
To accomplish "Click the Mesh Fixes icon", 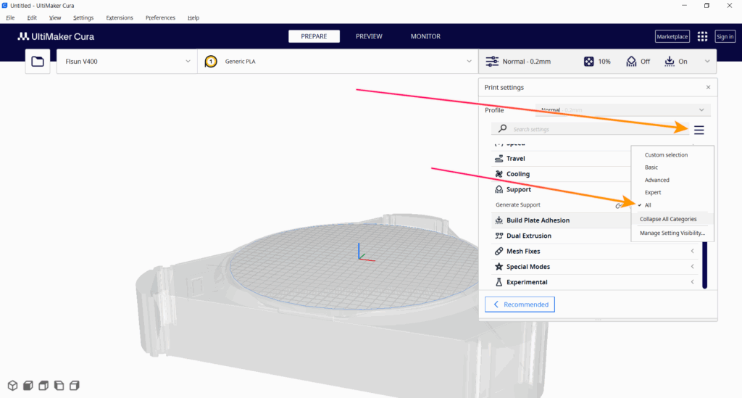I will [x=499, y=252].
